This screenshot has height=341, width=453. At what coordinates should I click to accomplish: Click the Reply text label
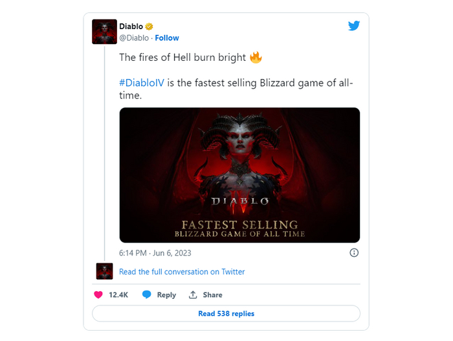click(x=166, y=295)
